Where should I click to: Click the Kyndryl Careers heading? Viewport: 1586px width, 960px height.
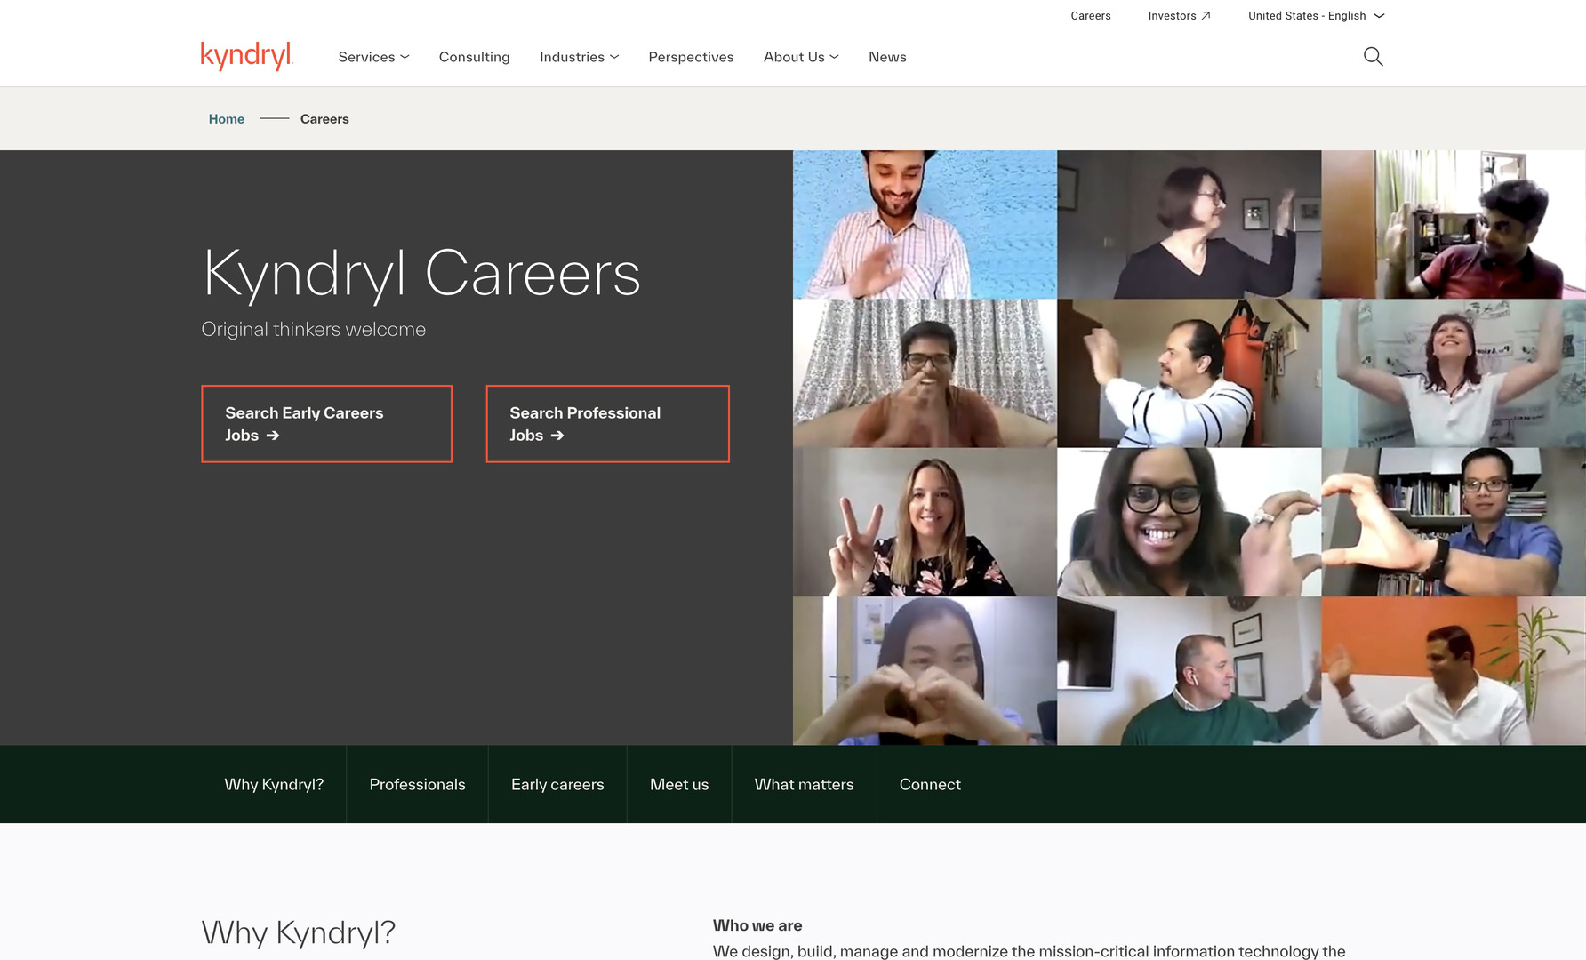(421, 274)
